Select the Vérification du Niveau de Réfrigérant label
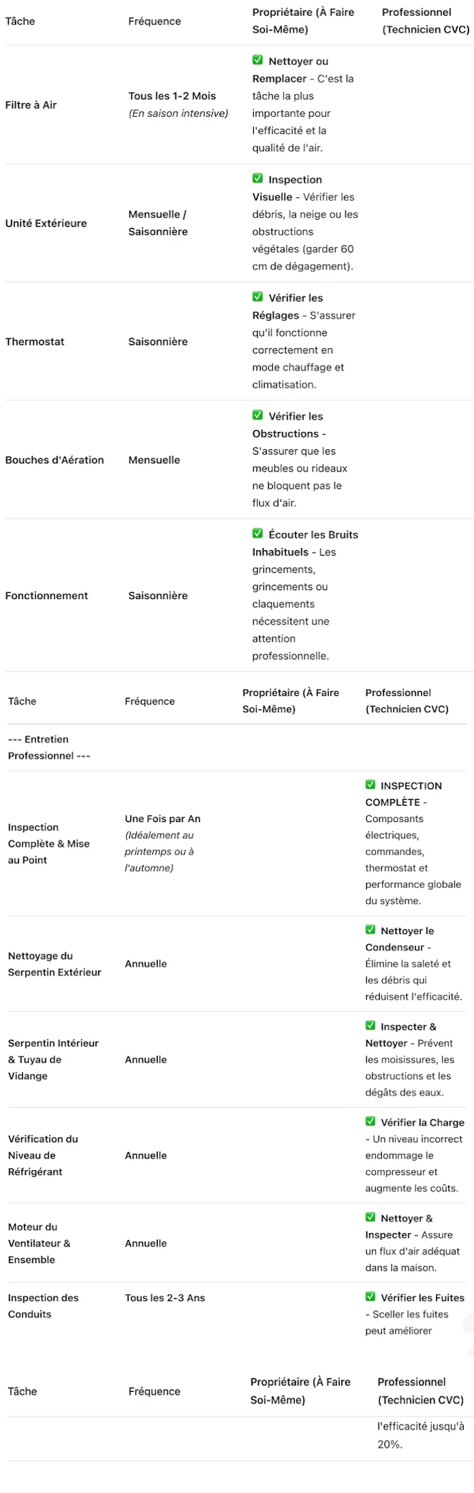 43,1155
